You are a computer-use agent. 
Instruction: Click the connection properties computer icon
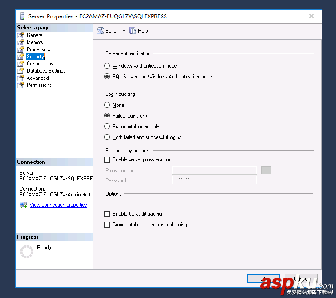pyautogui.click(x=23, y=205)
